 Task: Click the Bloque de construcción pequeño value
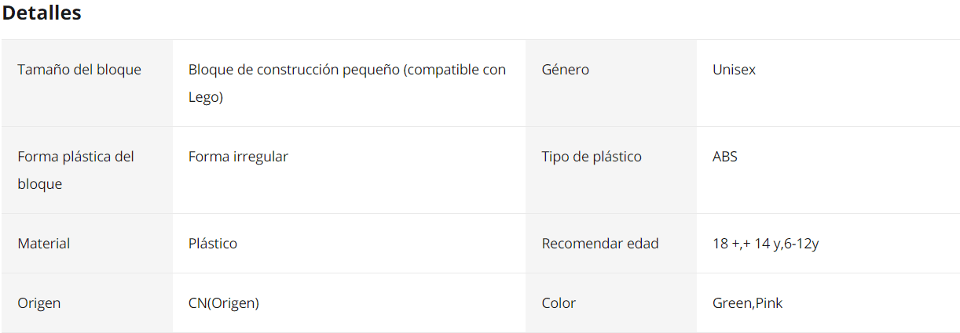coord(347,83)
